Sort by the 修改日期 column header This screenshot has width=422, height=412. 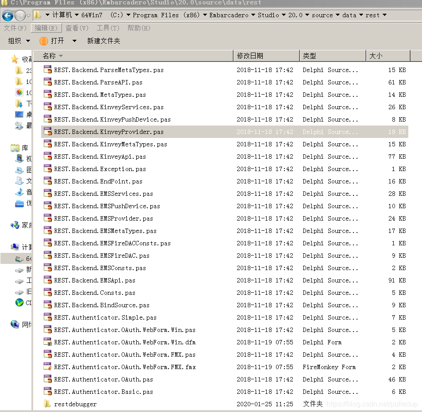click(266, 56)
